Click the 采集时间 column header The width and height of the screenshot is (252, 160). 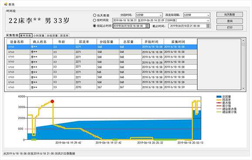[x=180, y=42]
